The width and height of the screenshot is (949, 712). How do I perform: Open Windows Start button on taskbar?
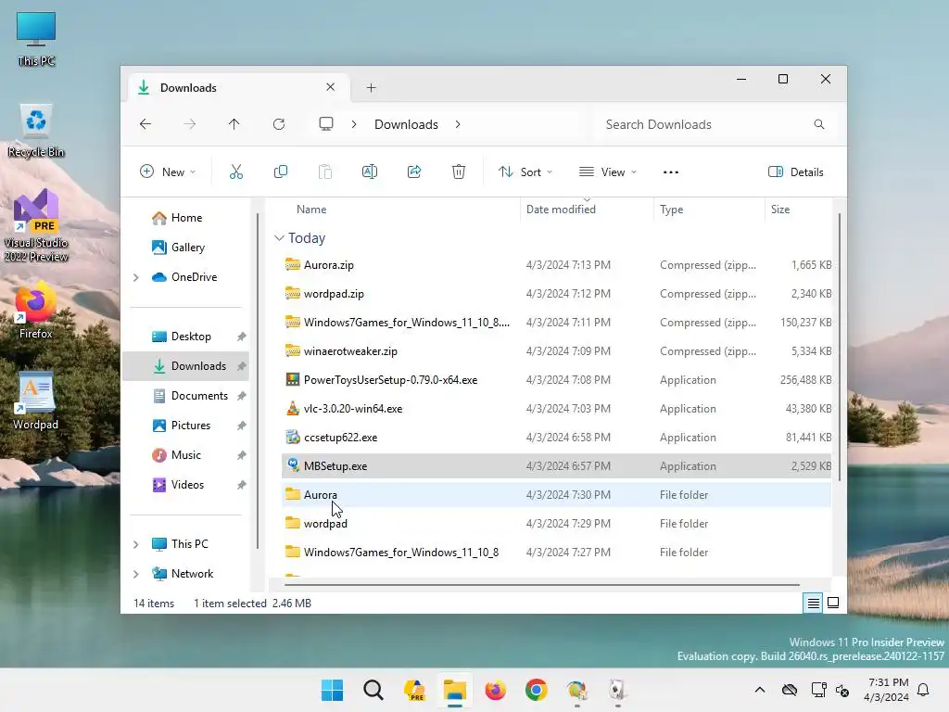pos(332,690)
